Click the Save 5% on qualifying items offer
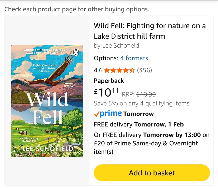 (x=141, y=103)
